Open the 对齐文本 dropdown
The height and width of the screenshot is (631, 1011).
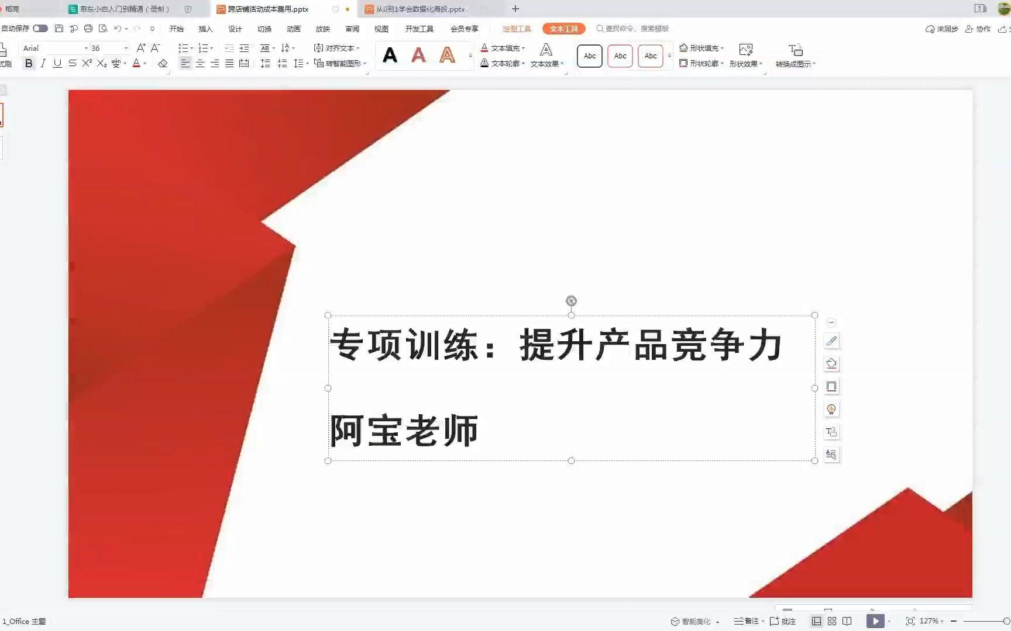point(336,48)
